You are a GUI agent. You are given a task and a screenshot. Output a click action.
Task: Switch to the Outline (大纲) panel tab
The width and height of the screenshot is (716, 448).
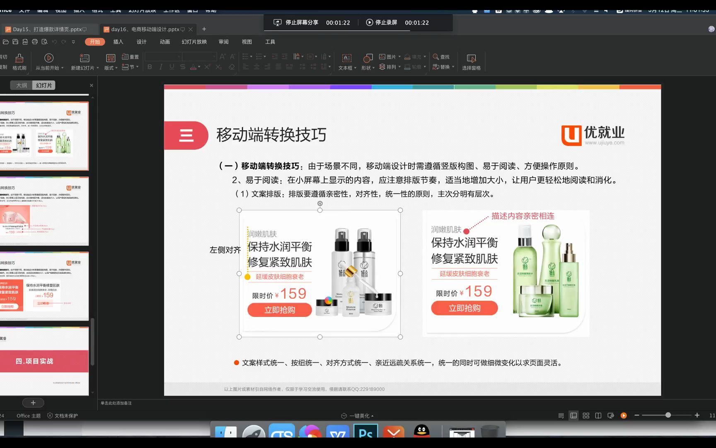coord(22,85)
